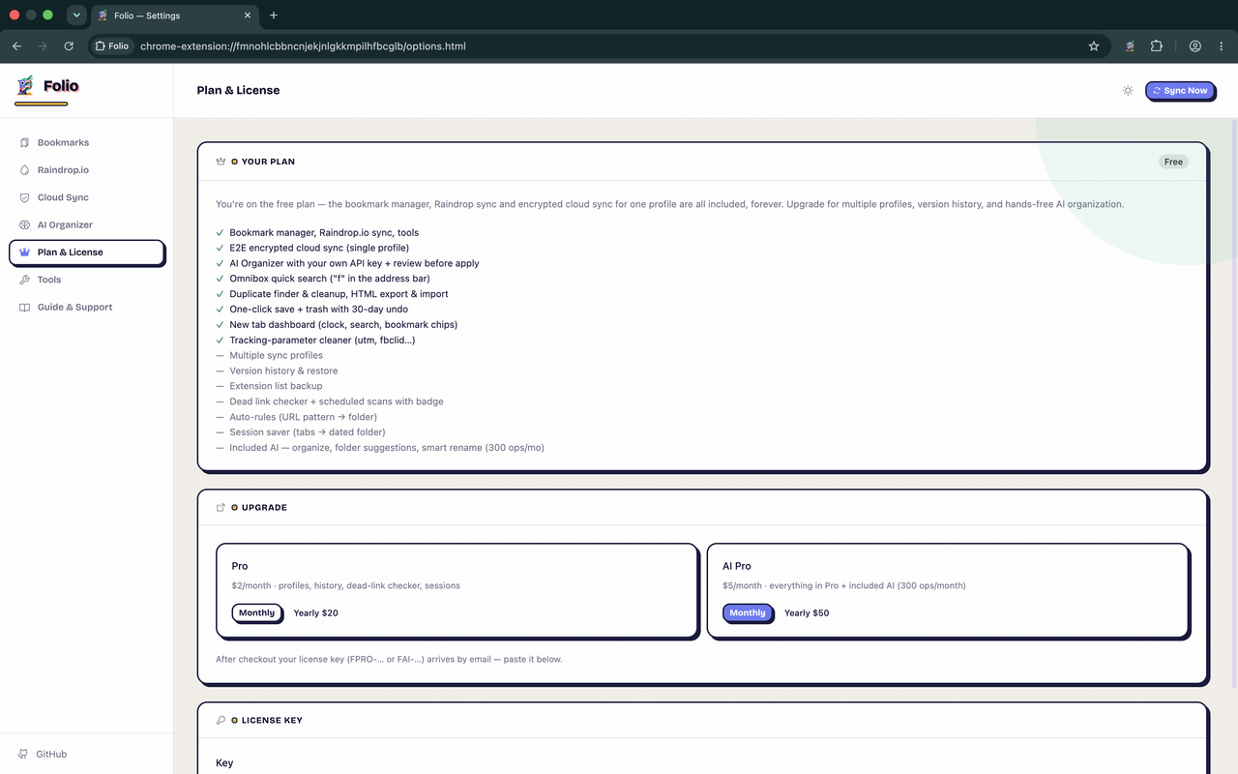Open Guide & Support section

(87, 307)
